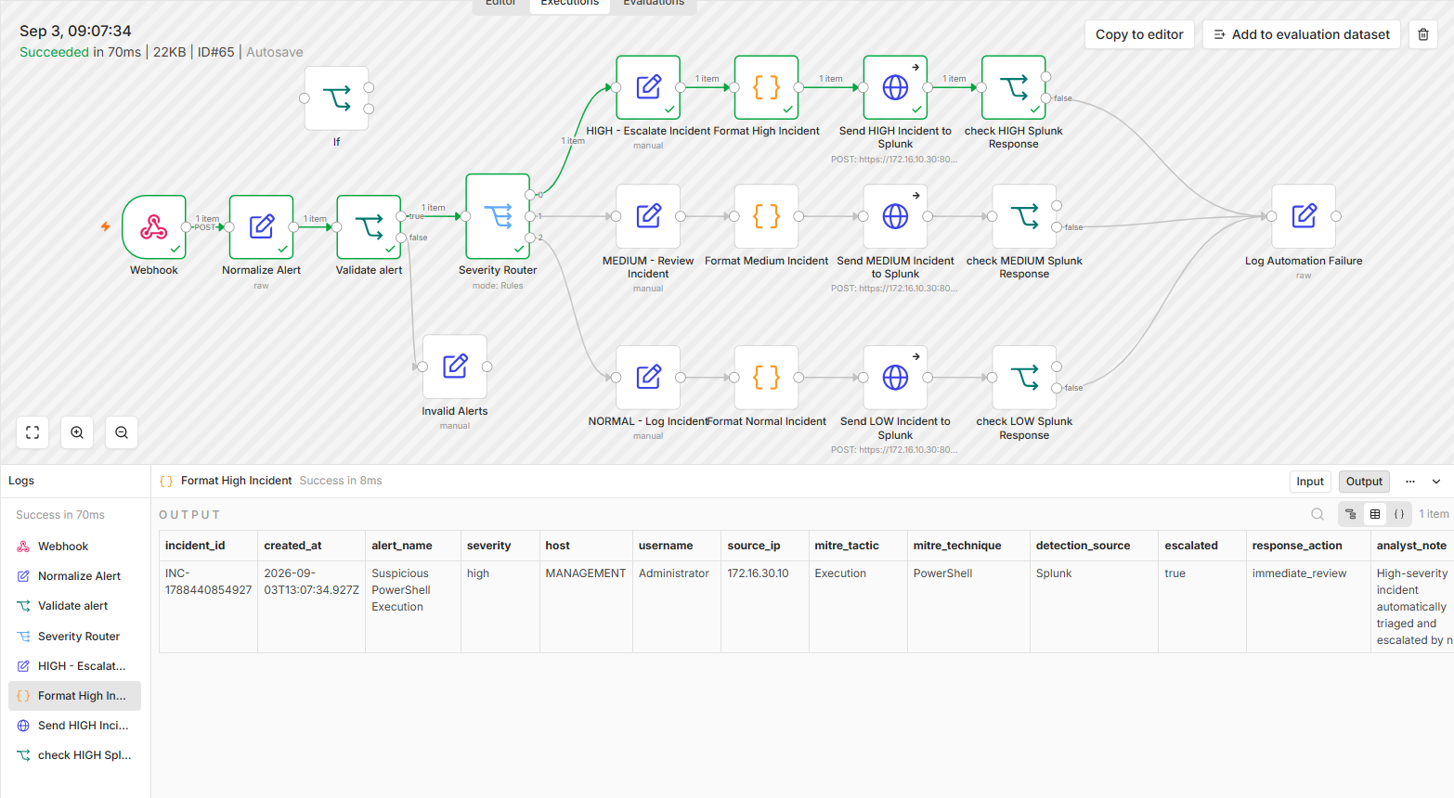Click the Copy to editor button
1454x798 pixels.
(x=1139, y=34)
